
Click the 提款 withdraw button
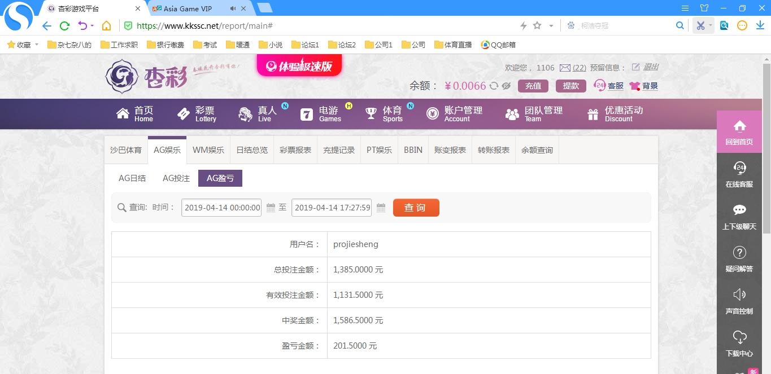[x=571, y=86]
